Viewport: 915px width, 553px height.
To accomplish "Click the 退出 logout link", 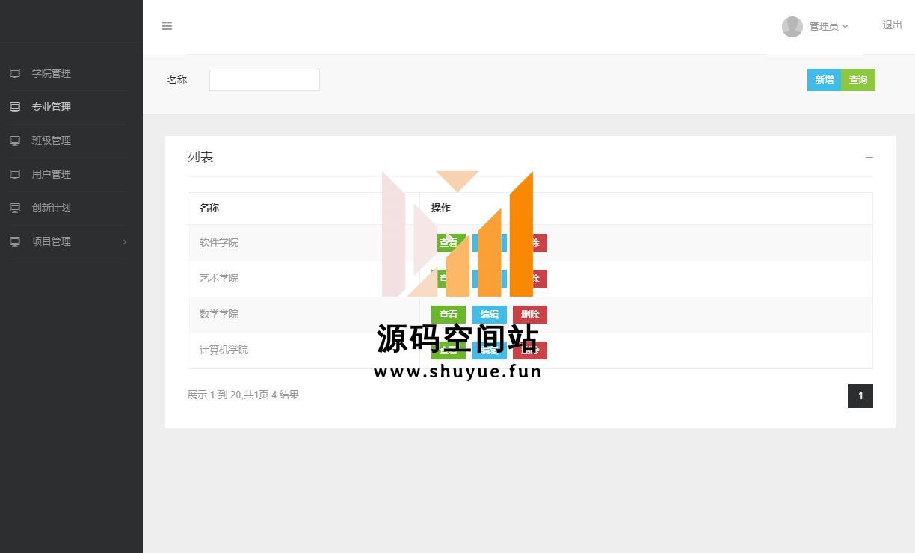I will click(x=892, y=25).
